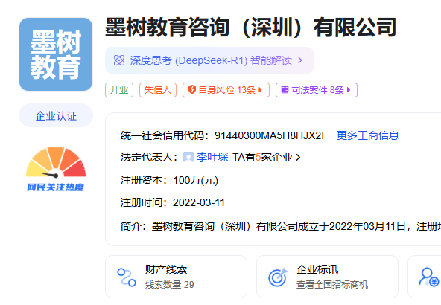Select credit code 91440300MA5H8HJX2F
The width and height of the screenshot is (441, 305).
click(271, 135)
